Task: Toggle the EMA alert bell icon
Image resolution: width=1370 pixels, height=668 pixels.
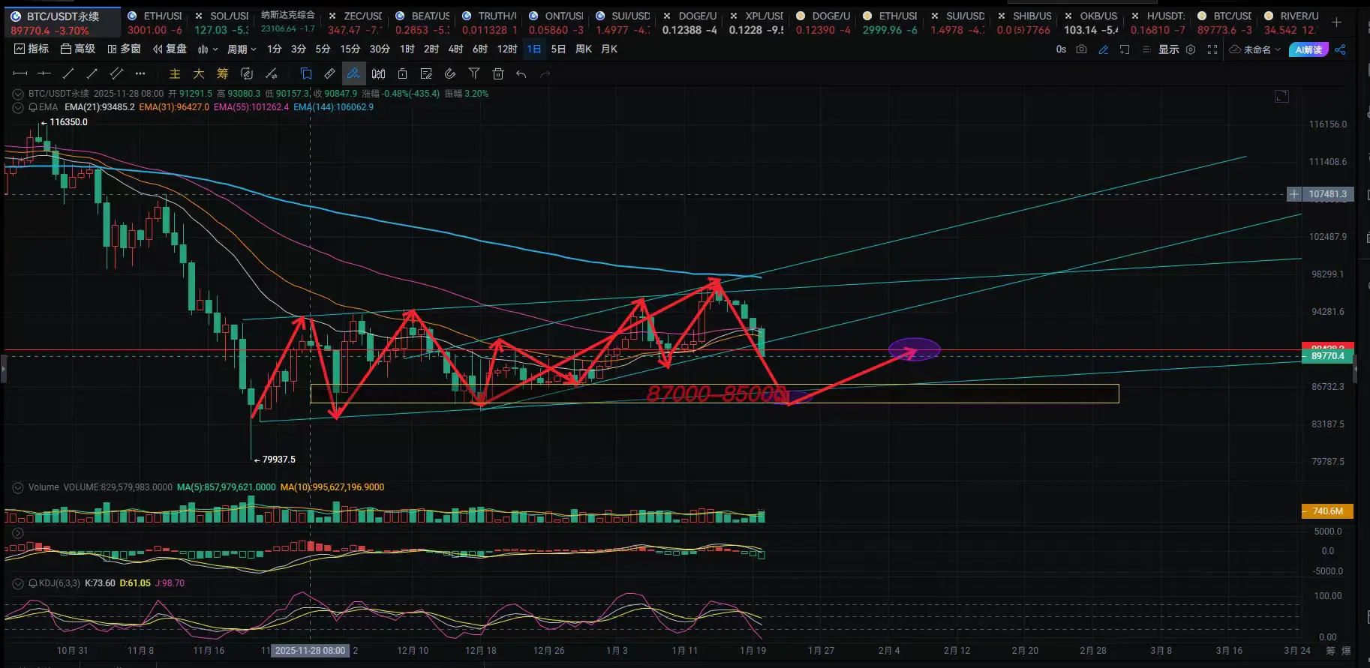Action: (33, 107)
